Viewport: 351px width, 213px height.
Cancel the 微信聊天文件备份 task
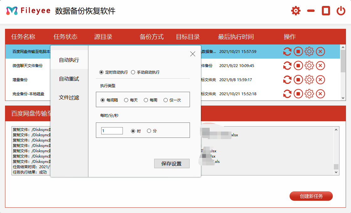pos(320,66)
